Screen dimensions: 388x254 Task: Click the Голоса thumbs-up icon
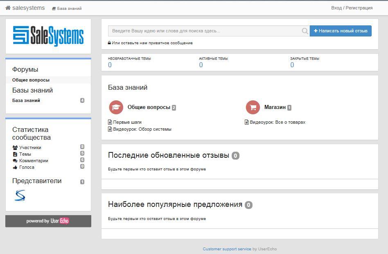coord(15,167)
